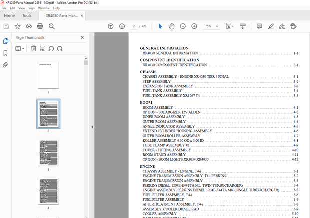Click the thumbnails panel scrollbar handle
This screenshot has width=310, height=218.
86,63
